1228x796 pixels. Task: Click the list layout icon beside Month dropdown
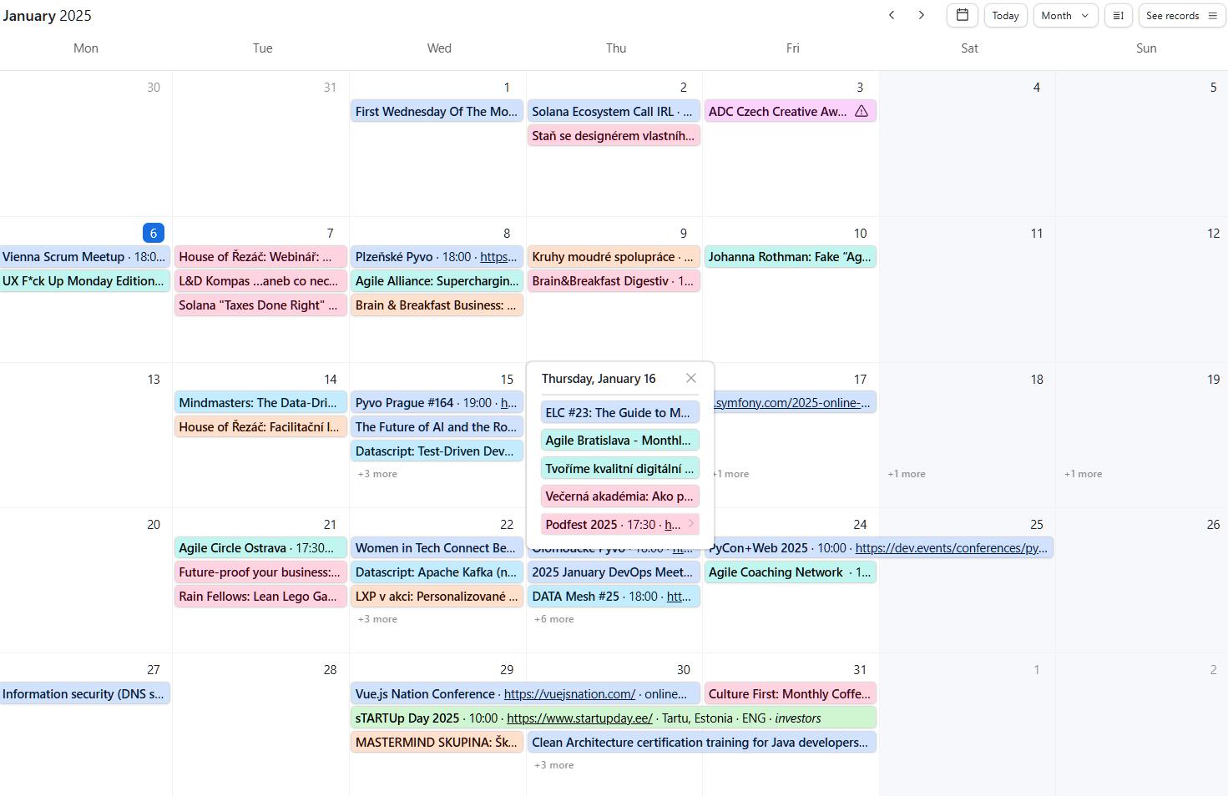(x=1118, y=15)
